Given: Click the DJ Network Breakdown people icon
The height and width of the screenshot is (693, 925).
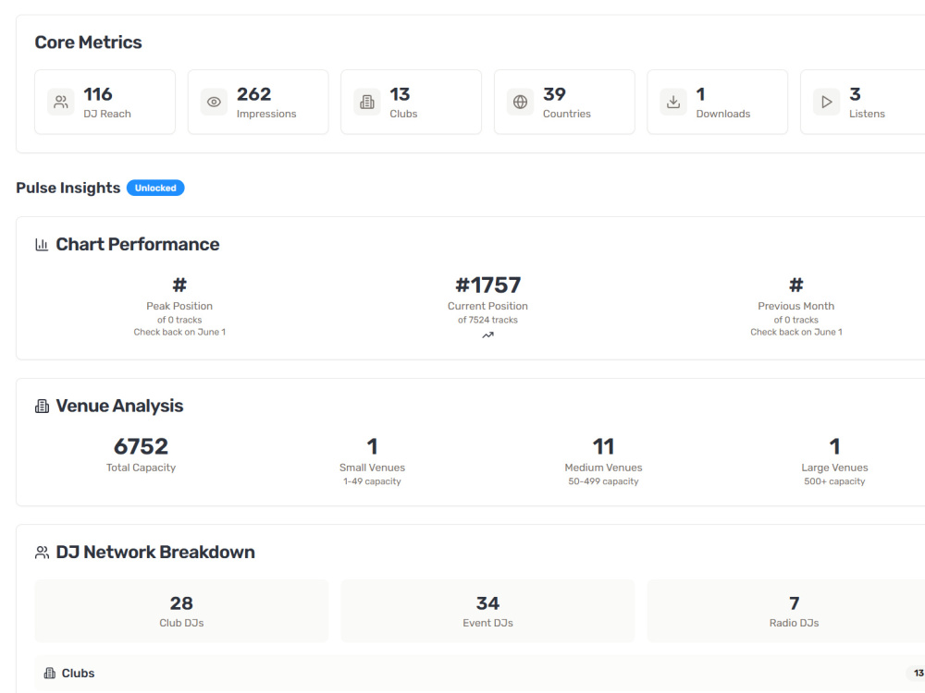Looking at the screenshot, I should coord(42,553).
